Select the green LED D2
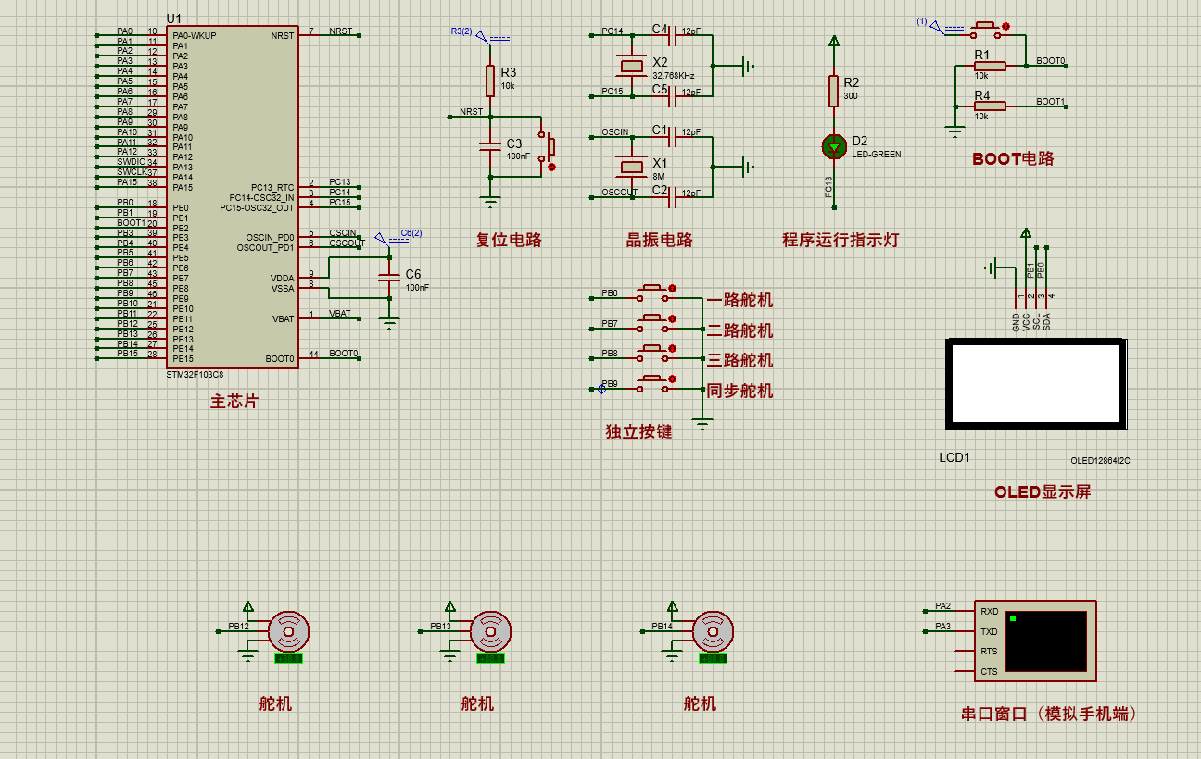Image resolution: width=1201 pixels, height=759 pixels. coord(834,146)
